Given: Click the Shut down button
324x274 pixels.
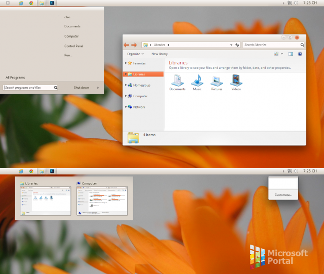Looking at the screenshot, I should (x=82, y=88).
